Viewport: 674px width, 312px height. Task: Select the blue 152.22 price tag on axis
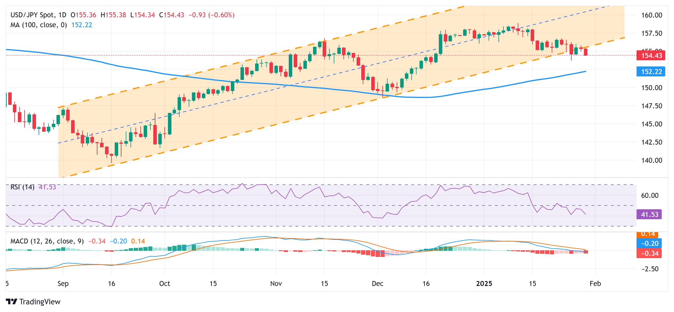coord(651,71)
